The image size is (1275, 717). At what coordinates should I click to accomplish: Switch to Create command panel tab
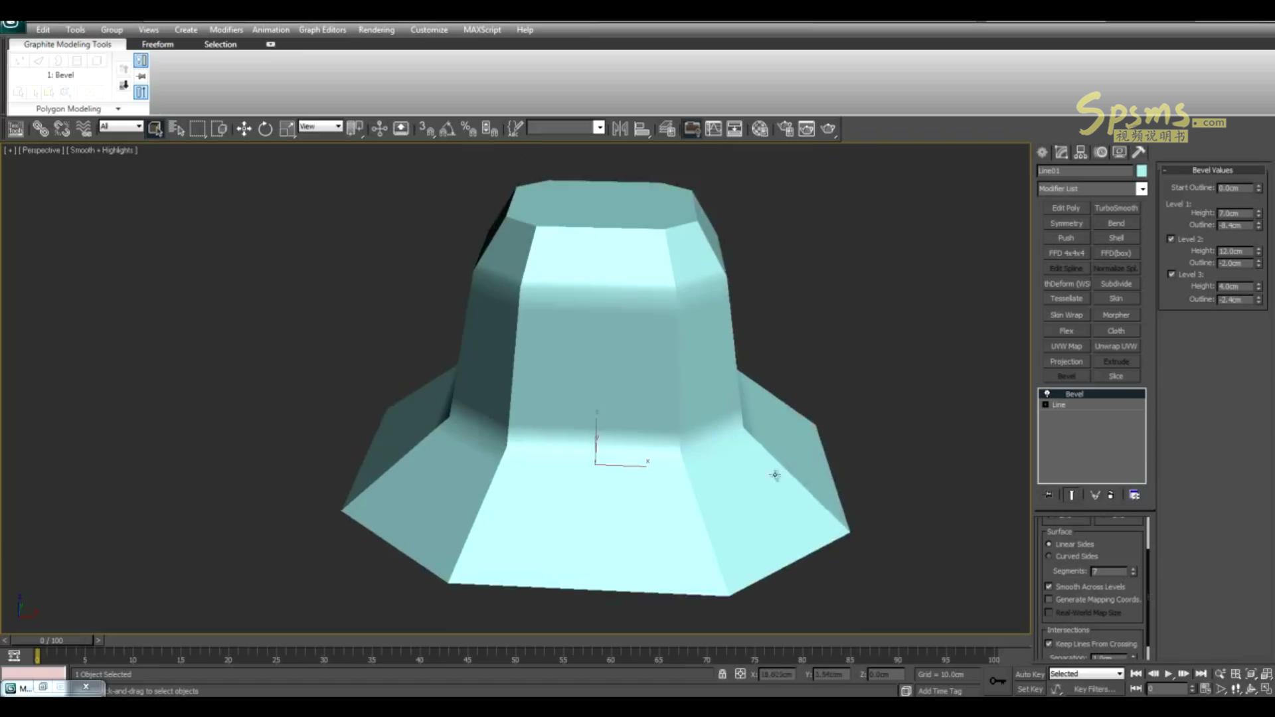tap(1042, 152)
